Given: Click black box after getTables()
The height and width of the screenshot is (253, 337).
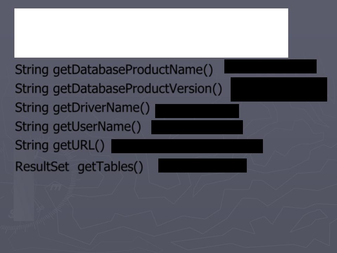Looking at the screenshot, I should tap(202, 166).
